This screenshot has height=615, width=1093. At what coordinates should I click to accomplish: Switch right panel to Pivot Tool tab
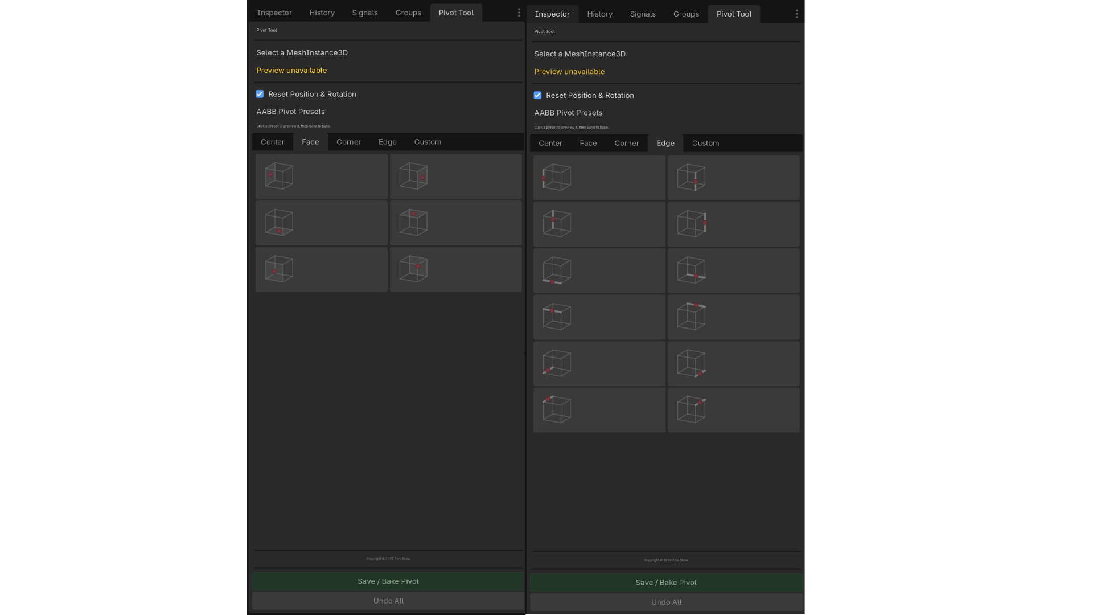point(734,14)
